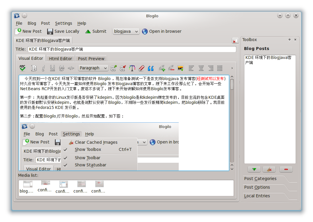Justify the text
The image size is (313, 222).
click(220, 68)
